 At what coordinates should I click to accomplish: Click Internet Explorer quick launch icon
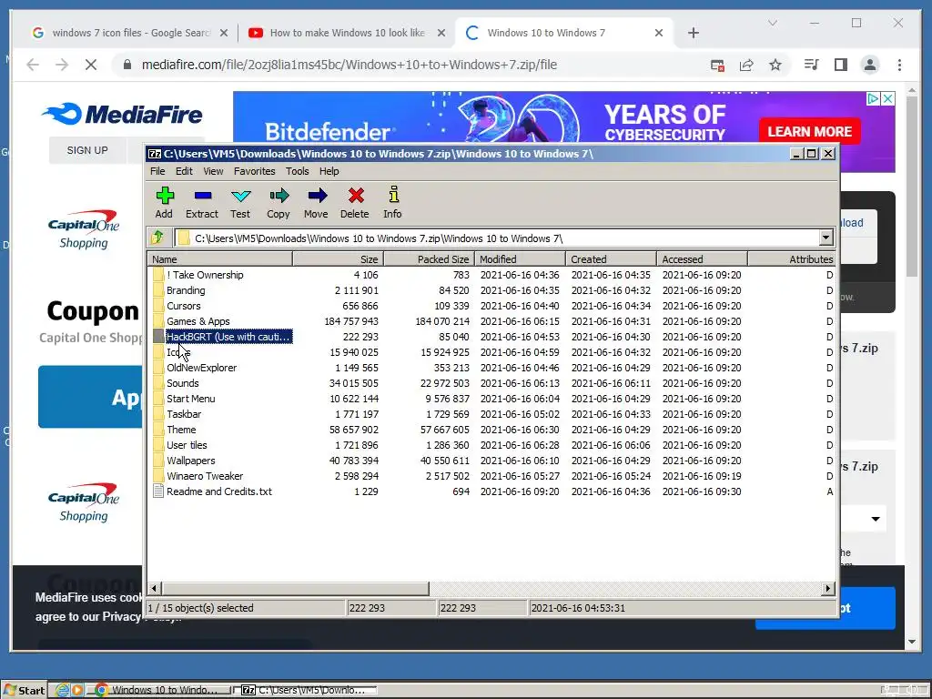point(62,690)
